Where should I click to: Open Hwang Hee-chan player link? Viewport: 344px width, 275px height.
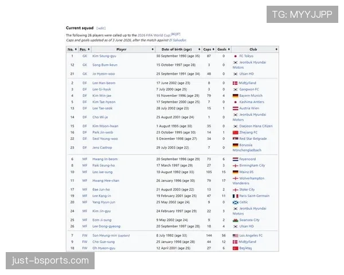tap(105, 180)
